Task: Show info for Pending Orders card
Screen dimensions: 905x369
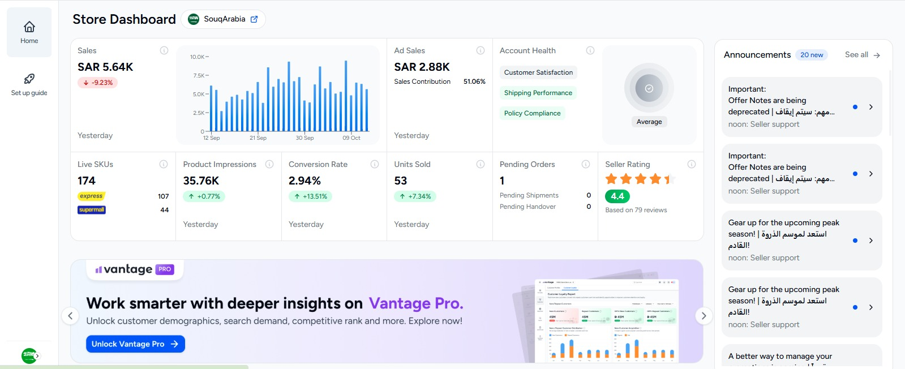Action: coord(586,164)
